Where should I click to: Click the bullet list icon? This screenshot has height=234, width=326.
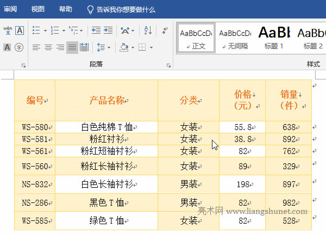35,30
